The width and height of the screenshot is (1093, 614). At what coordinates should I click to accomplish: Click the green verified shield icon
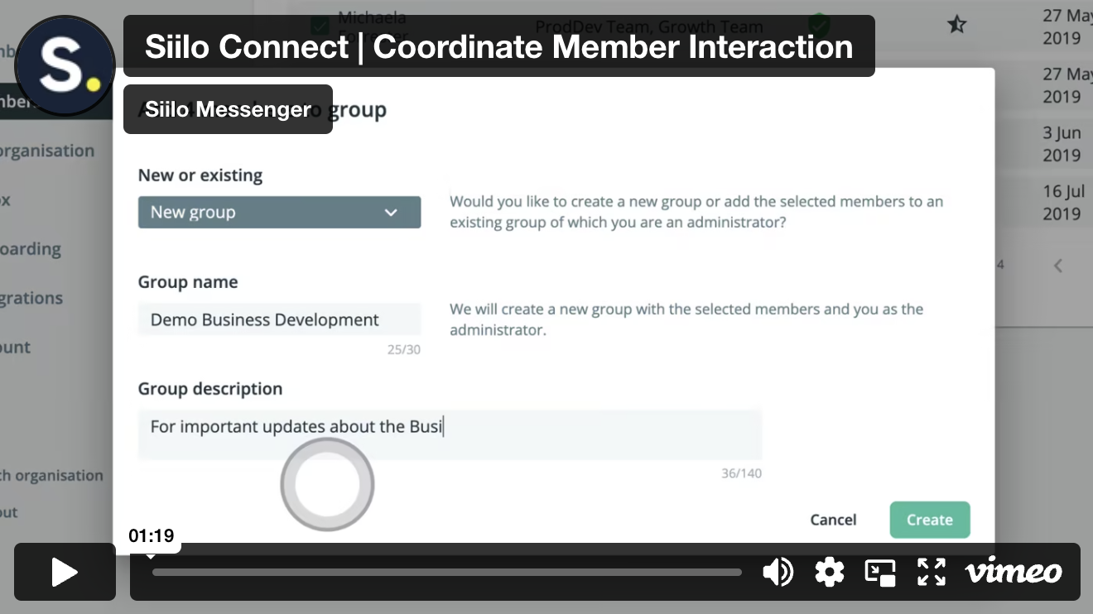(818, 23)
